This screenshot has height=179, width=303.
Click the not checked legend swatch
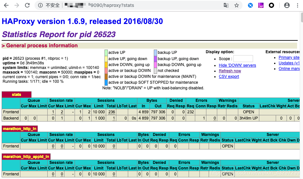(155, 71)
